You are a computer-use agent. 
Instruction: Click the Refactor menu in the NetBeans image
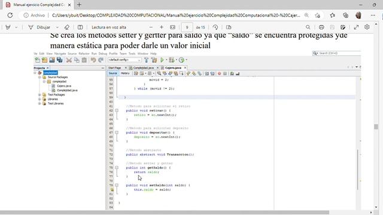[84, 53]
